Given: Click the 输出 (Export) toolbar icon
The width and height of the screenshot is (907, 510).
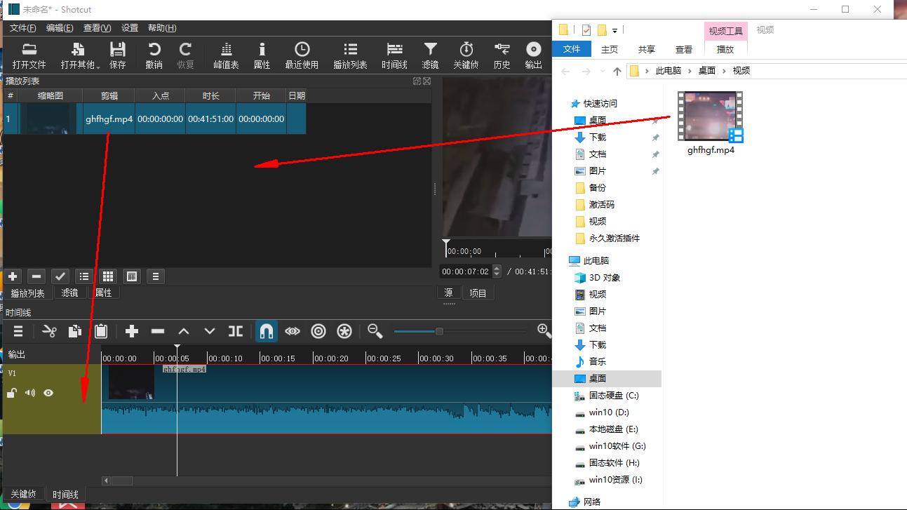Looking at the screenshot, I should tap(533, 55).
